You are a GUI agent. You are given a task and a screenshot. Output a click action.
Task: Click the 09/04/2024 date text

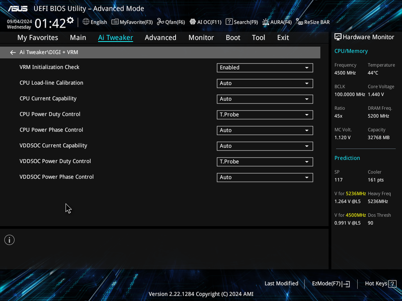pyautogui.click(x=20, y=21)
